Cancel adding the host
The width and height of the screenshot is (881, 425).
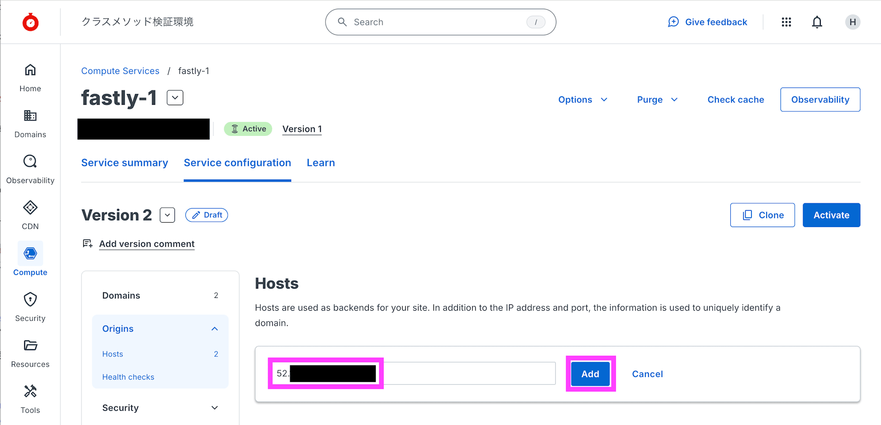pyautogui.click(x=647, y=374)
